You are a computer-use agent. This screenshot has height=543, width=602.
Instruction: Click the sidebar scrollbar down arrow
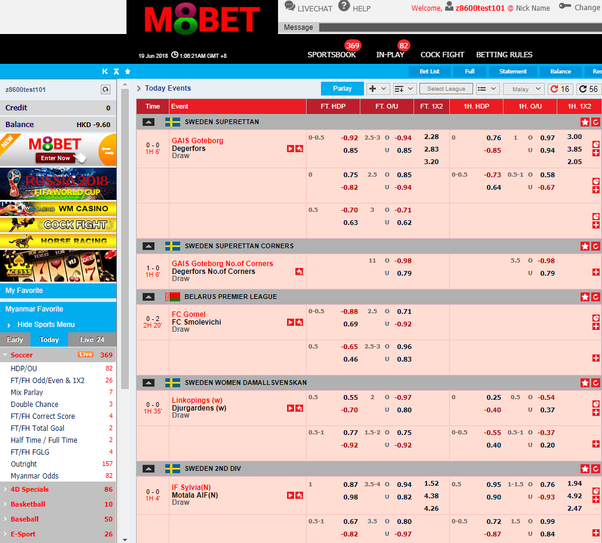tap(125, 539)
